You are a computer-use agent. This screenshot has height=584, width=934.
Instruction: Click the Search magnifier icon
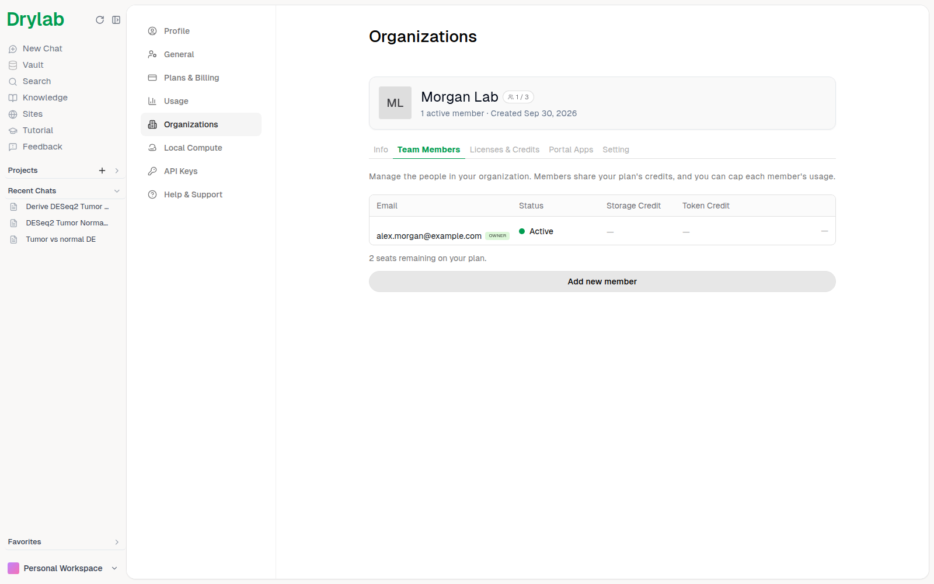[13, 82]
